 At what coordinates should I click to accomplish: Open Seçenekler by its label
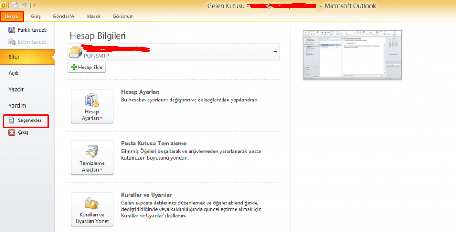(29, 120)
